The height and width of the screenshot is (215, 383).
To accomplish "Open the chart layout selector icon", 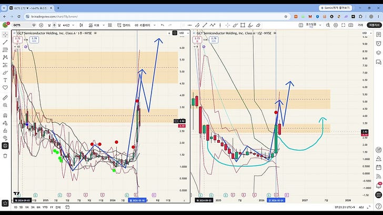I will point(301,25).
